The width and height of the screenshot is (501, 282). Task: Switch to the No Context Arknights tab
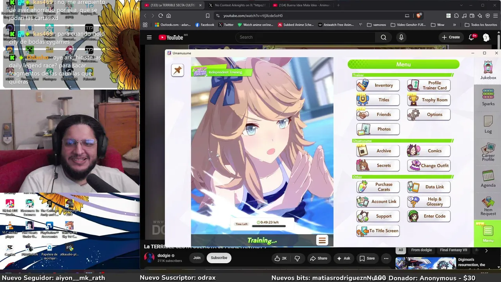(237, 5)
